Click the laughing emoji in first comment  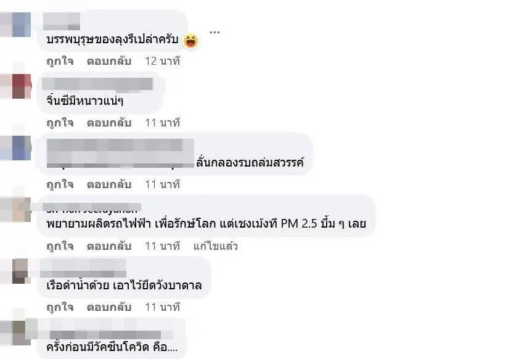pyautogui.click(x=190, y=41)
